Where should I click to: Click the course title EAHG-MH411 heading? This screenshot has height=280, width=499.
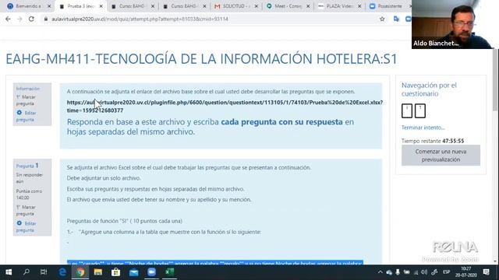point(201,59)
